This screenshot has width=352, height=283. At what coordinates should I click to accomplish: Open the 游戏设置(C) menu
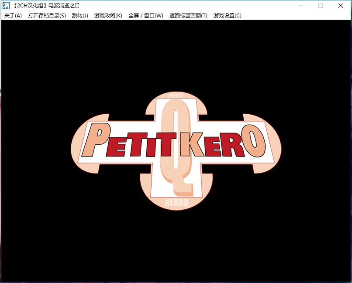227,16
